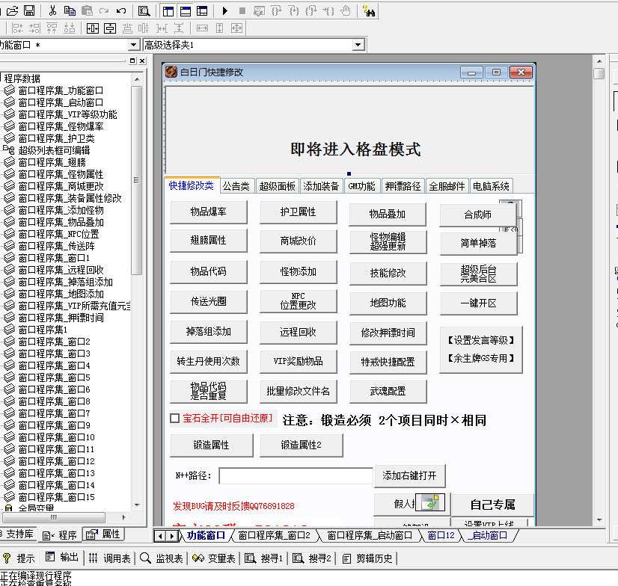The height and width of the screenshot is (586, 618).
Task: Cut the selection with the scissors icon
Action: coord(52,10)
